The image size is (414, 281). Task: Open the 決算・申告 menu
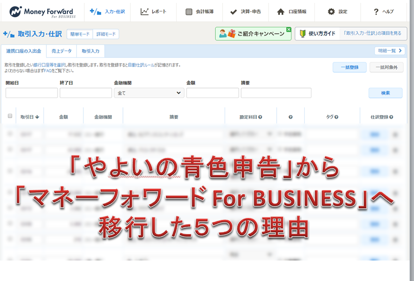(246, 12)
